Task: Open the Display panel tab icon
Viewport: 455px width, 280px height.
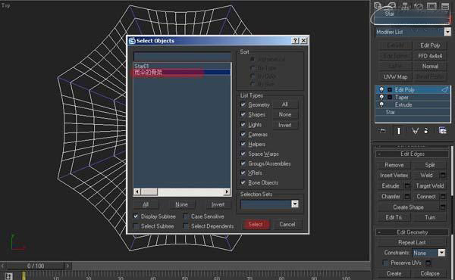Action: [x=431, y=6]
